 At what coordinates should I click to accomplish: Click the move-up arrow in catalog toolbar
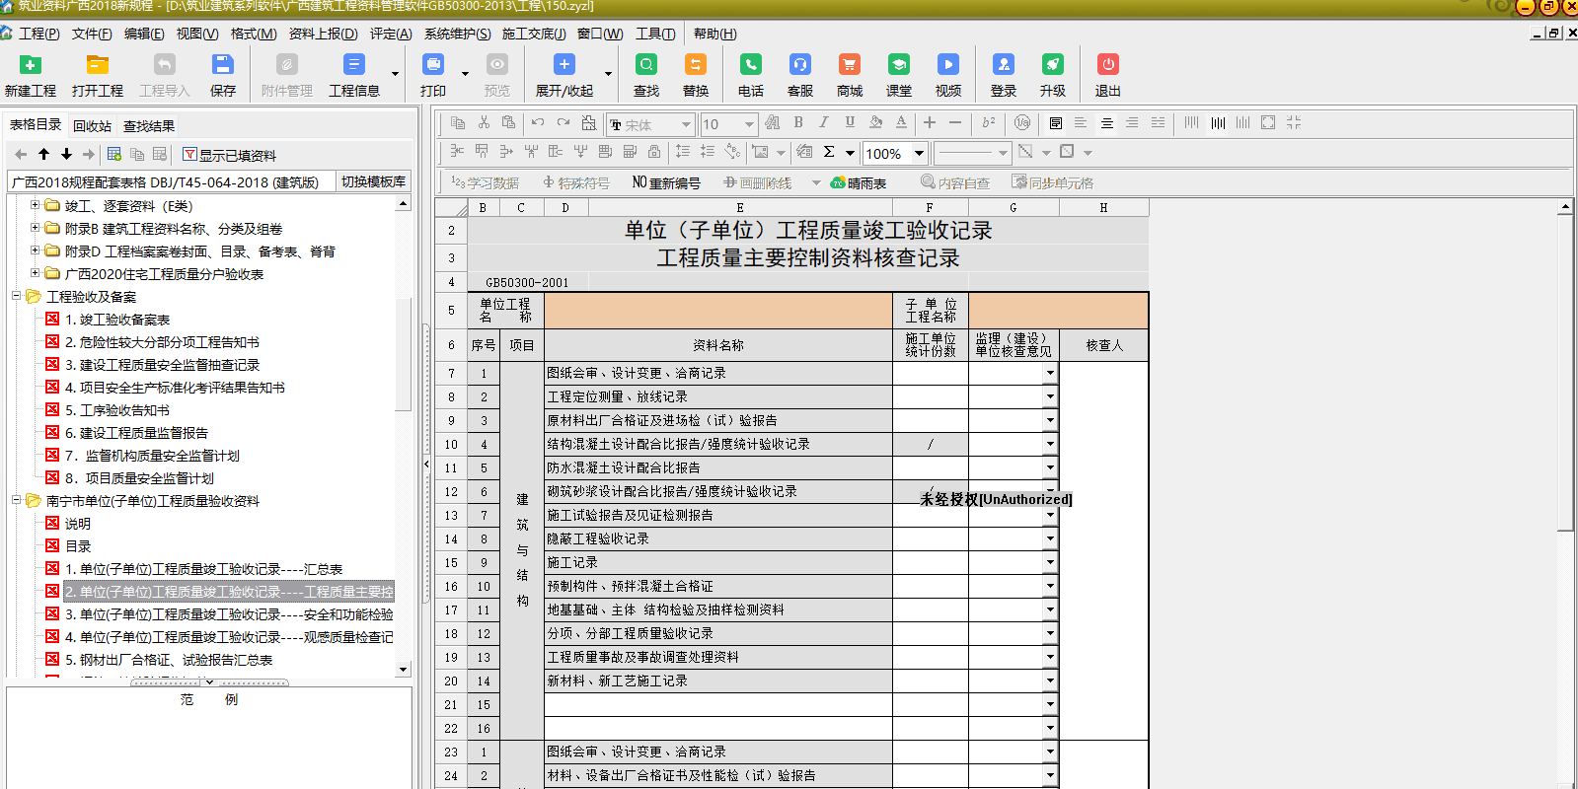(43, 154)
